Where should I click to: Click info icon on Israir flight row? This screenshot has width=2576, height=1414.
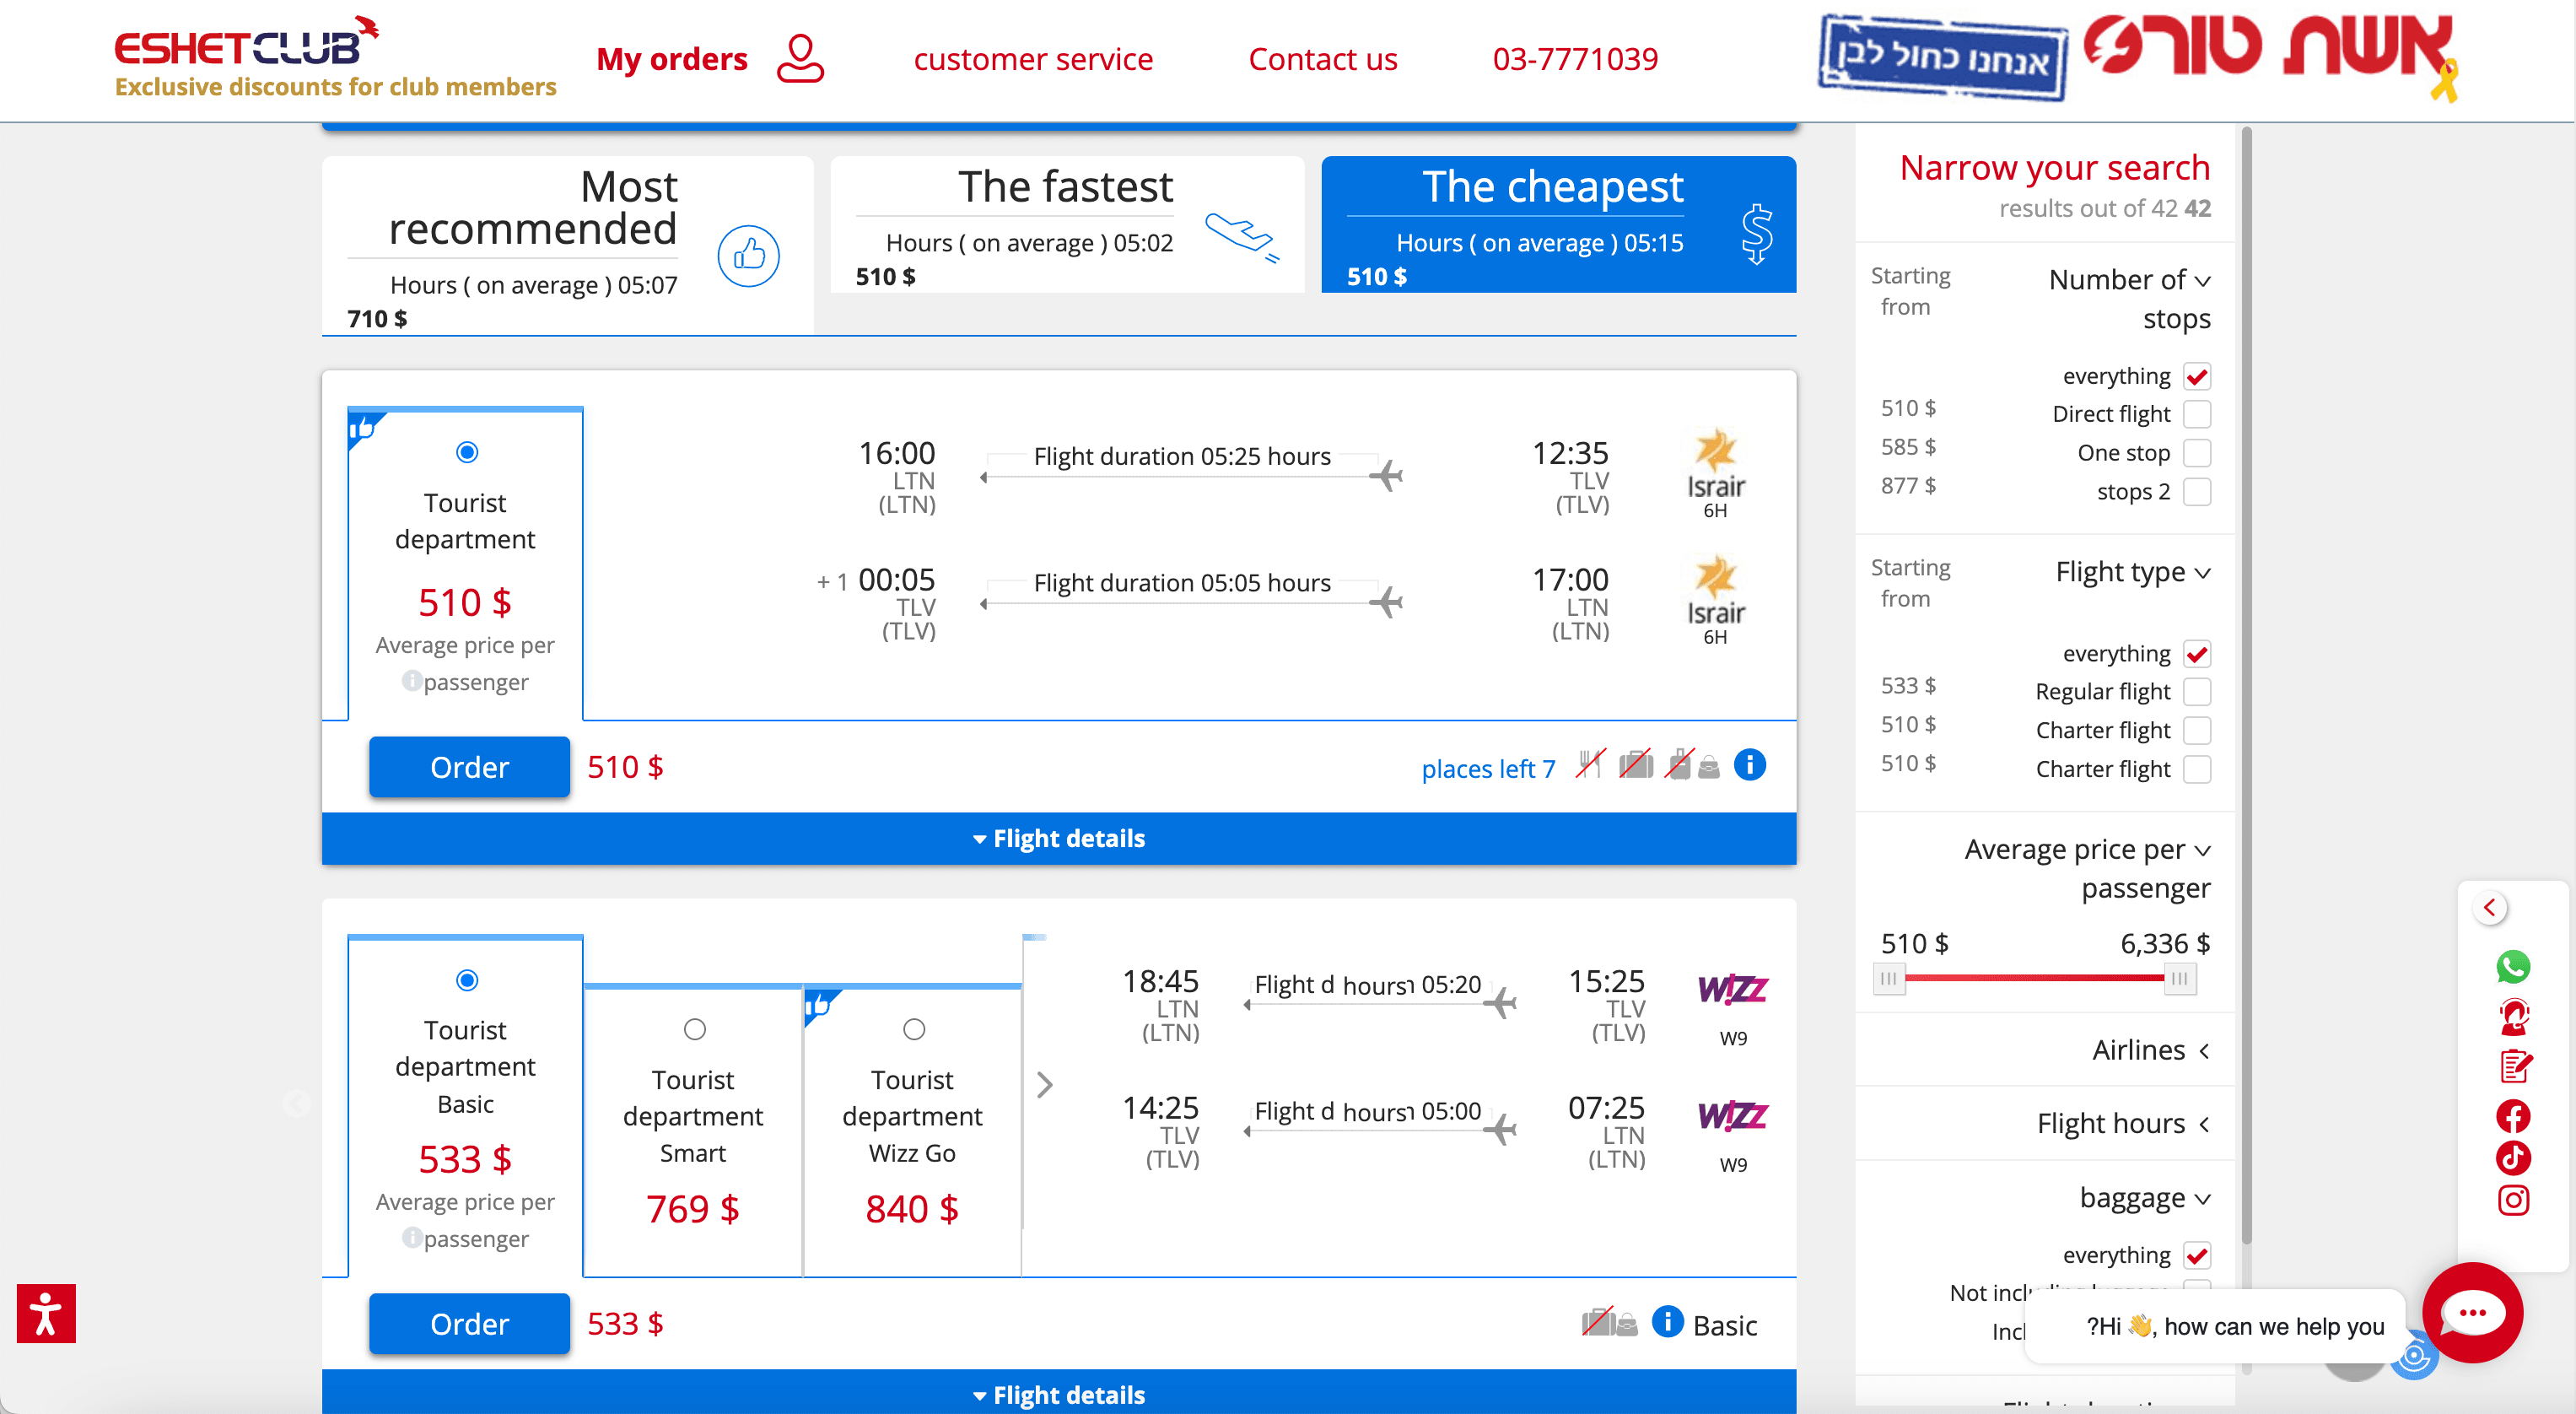click(1749, 765)
